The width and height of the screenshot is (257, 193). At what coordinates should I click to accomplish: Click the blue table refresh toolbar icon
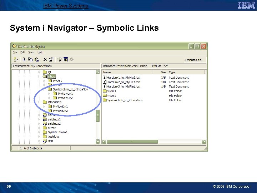[66, 59]
